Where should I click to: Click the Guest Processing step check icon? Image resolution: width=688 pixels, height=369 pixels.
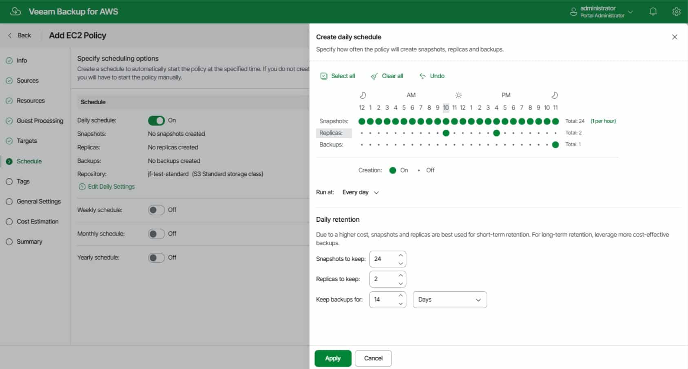tap(9, 121)
